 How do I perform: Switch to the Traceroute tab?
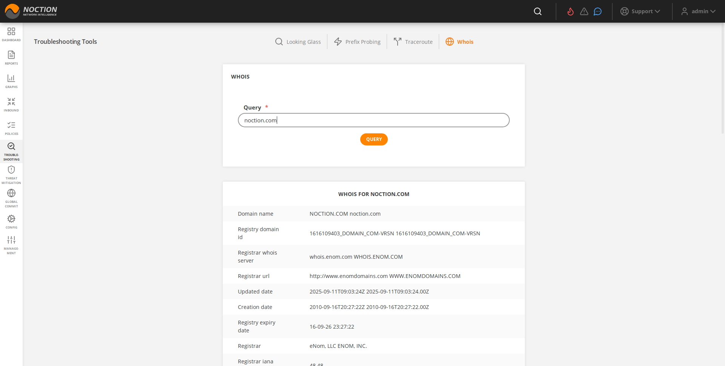413,42
